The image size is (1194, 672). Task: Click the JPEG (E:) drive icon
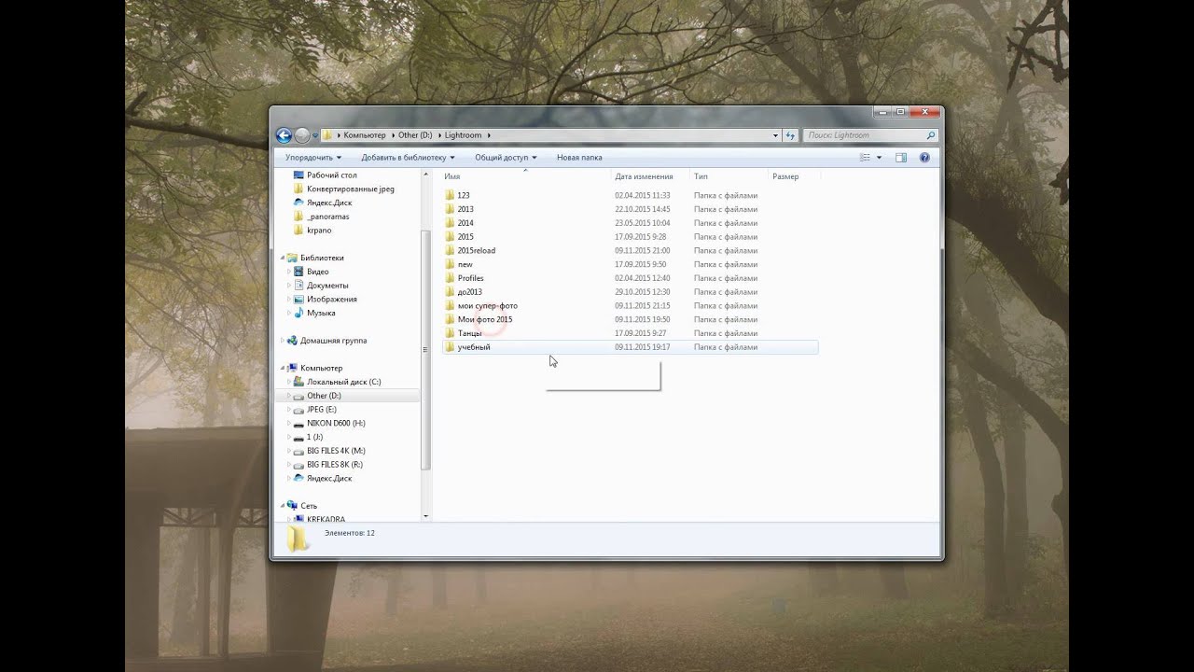(x=298, y=410)
